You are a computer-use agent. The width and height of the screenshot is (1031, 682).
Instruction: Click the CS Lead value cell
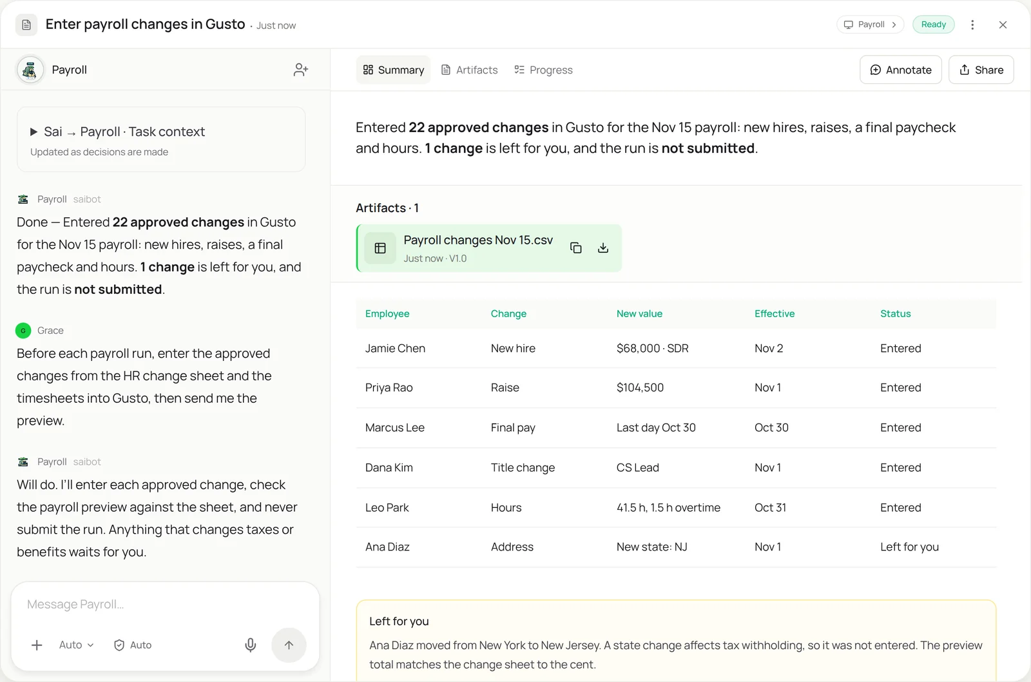(637, 467)
